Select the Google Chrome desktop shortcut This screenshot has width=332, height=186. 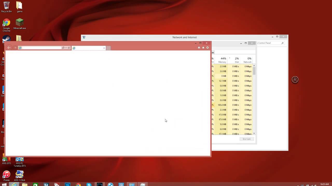(6, 25)
